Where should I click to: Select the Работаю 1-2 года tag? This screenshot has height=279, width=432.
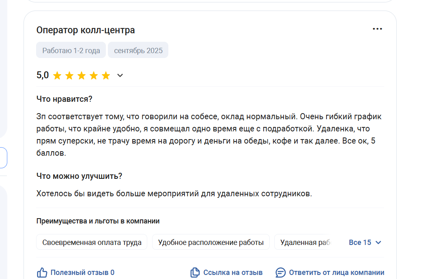tap(71, 50)
